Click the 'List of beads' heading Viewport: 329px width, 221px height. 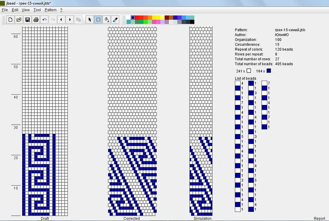[246, 78]
